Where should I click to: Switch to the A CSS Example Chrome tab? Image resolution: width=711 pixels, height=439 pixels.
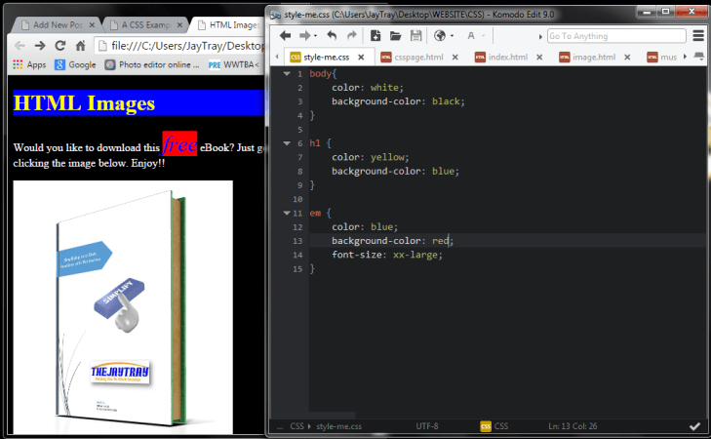[x=145, y=25]
